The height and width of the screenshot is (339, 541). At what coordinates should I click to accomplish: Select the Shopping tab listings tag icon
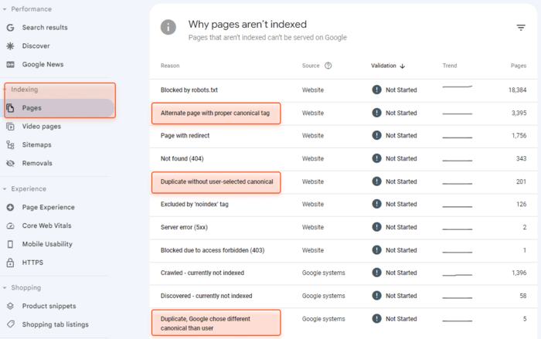10,324
